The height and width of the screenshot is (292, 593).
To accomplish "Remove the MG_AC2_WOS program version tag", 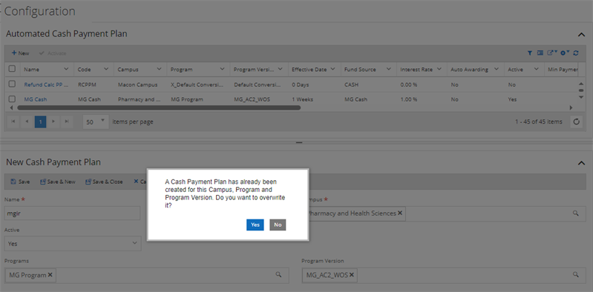I will (351, 275).
